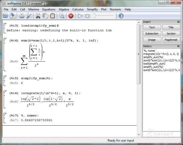Start animation with the play icon
The image size is (183, 145).
[80, 16]
